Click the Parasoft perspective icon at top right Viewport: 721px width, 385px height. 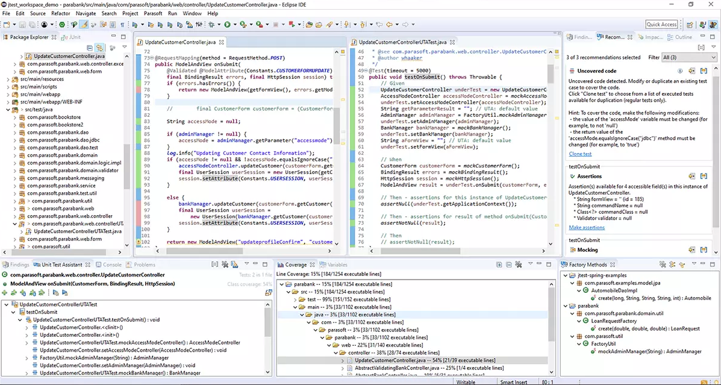pos(702,25)
